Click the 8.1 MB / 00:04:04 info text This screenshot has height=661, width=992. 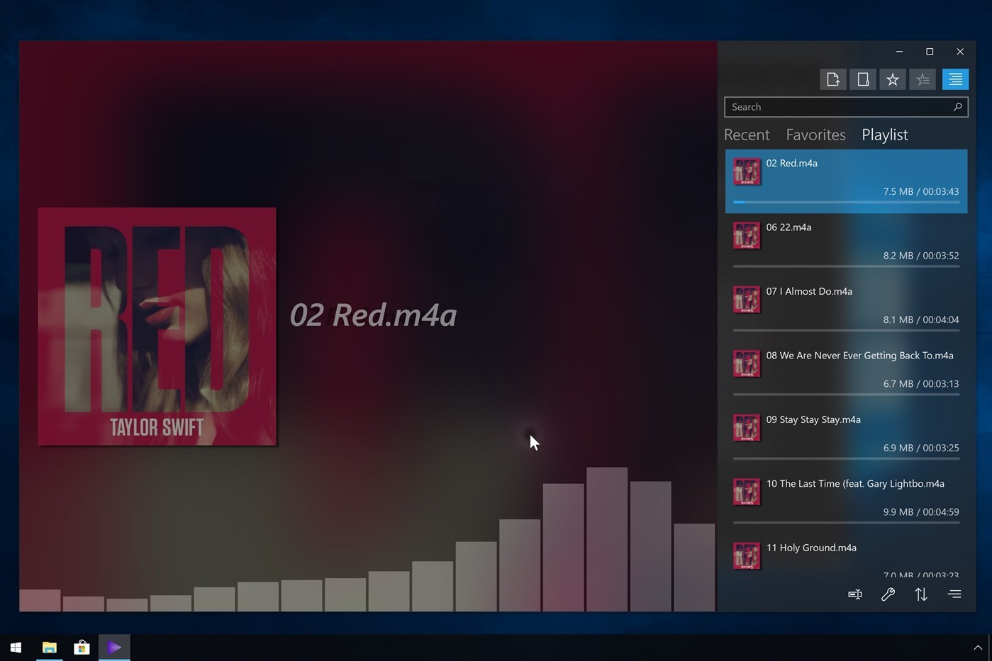(x=920, y=320)
